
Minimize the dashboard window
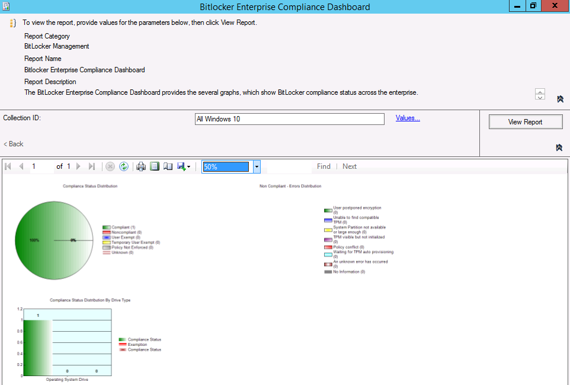517,6
